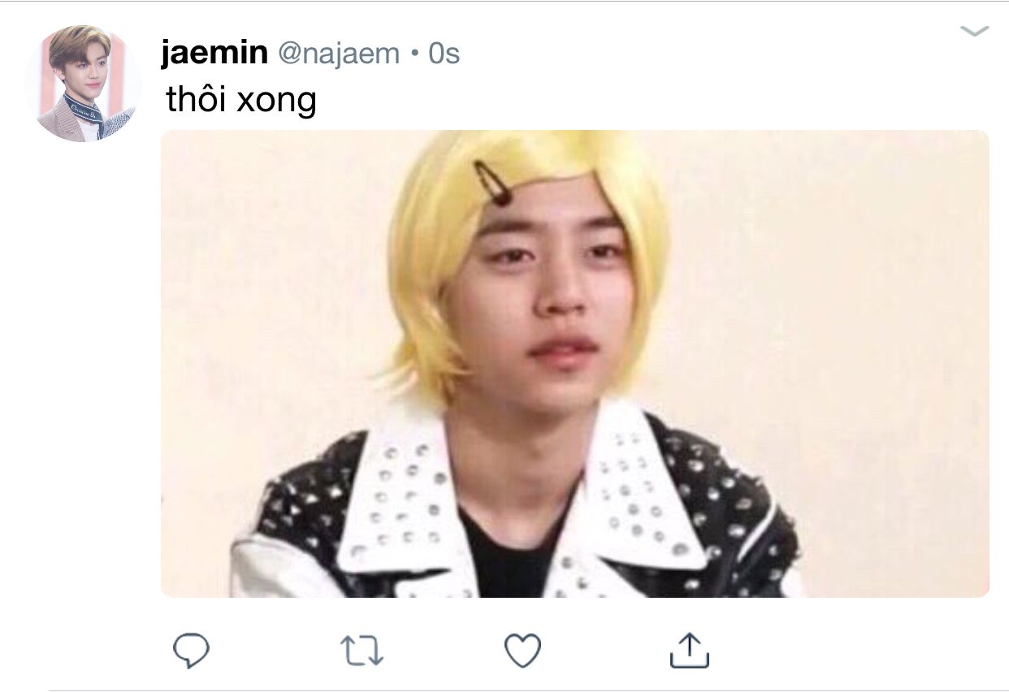The height and width of the screenshot is (692, 1009).
Task: Expand the tweet options chevron menu
Action: pyautogui.click(x=974, y=32)
